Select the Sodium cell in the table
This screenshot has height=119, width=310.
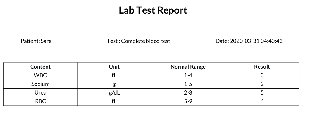tap(40, 84)
